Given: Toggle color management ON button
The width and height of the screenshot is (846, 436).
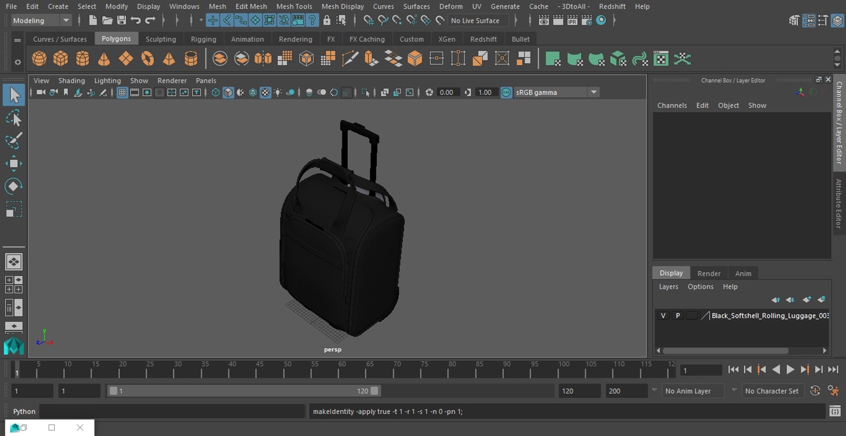Looking at the screenshot, I should 506,92.
